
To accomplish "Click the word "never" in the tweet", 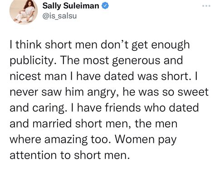I will [x=24, y=92].
